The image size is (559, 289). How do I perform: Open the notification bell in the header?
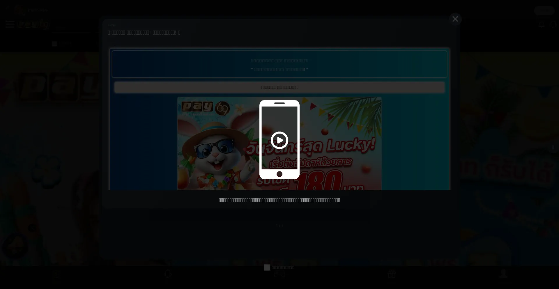(541, 24)
